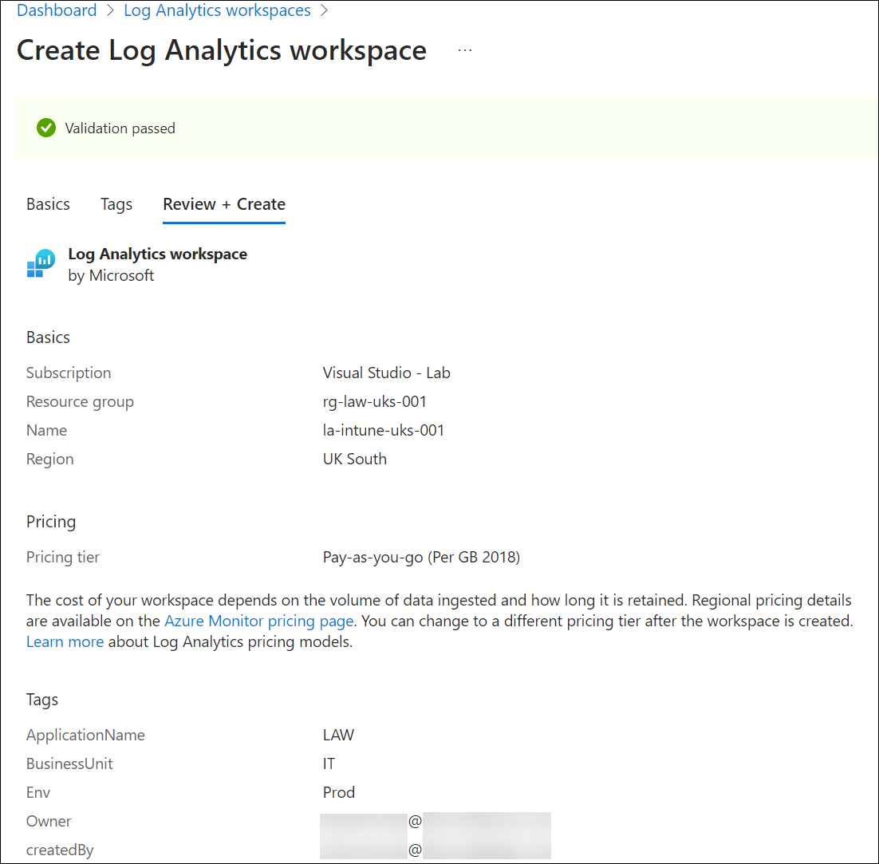Viewport: 879px width, 864px height.
Task: Click the 'UK South' region value
Action: 355,459
